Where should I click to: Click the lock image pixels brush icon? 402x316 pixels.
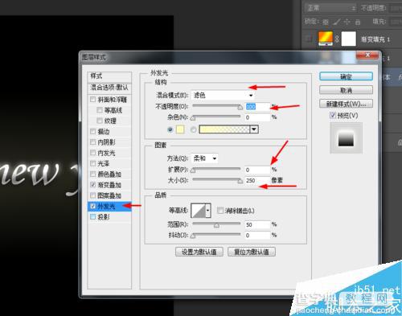pyautogui.click(x=337, y=22)
